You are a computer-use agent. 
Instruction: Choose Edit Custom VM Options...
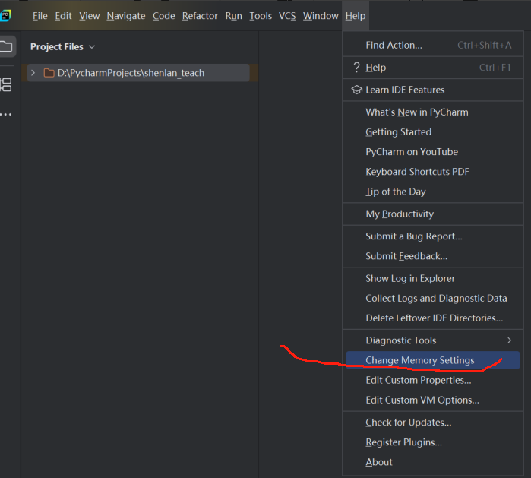433,400
